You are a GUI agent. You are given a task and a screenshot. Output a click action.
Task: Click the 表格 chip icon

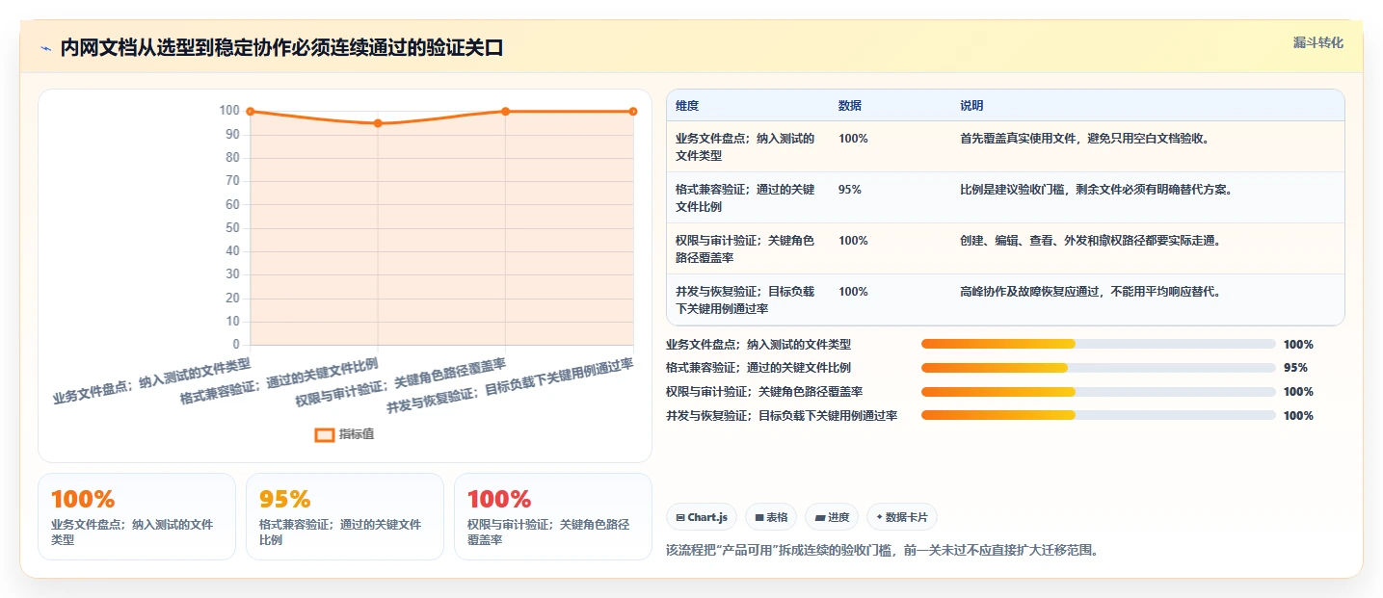coord(759,517)
